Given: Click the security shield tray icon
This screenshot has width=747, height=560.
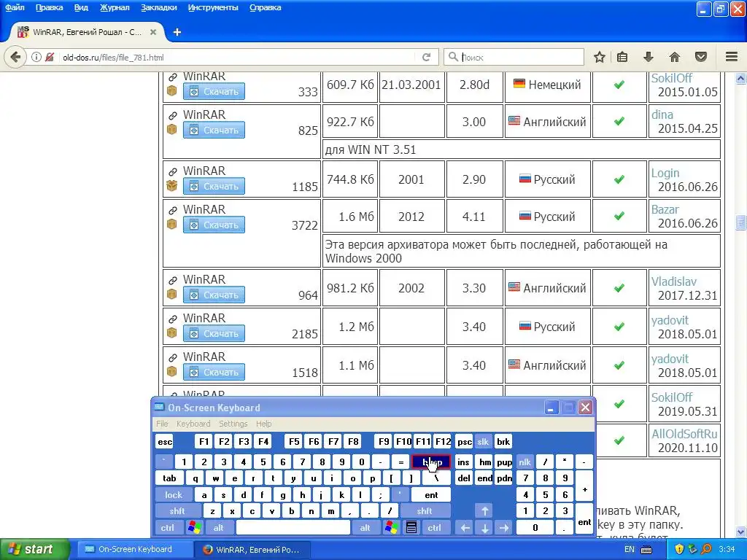Looking at the screenshot, I should 679,549.
